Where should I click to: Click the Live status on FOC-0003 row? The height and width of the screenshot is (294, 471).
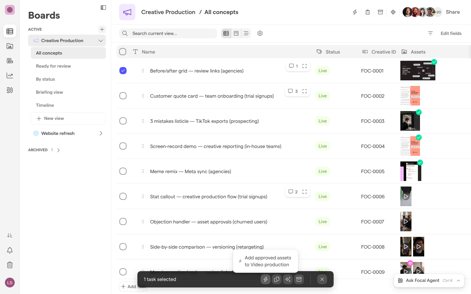[x=323, y=121]
